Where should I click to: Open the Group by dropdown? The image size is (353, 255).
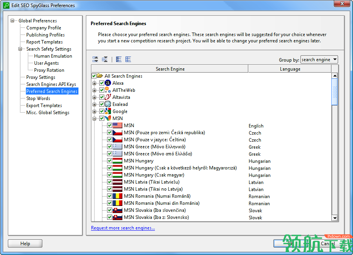point(319,60)
